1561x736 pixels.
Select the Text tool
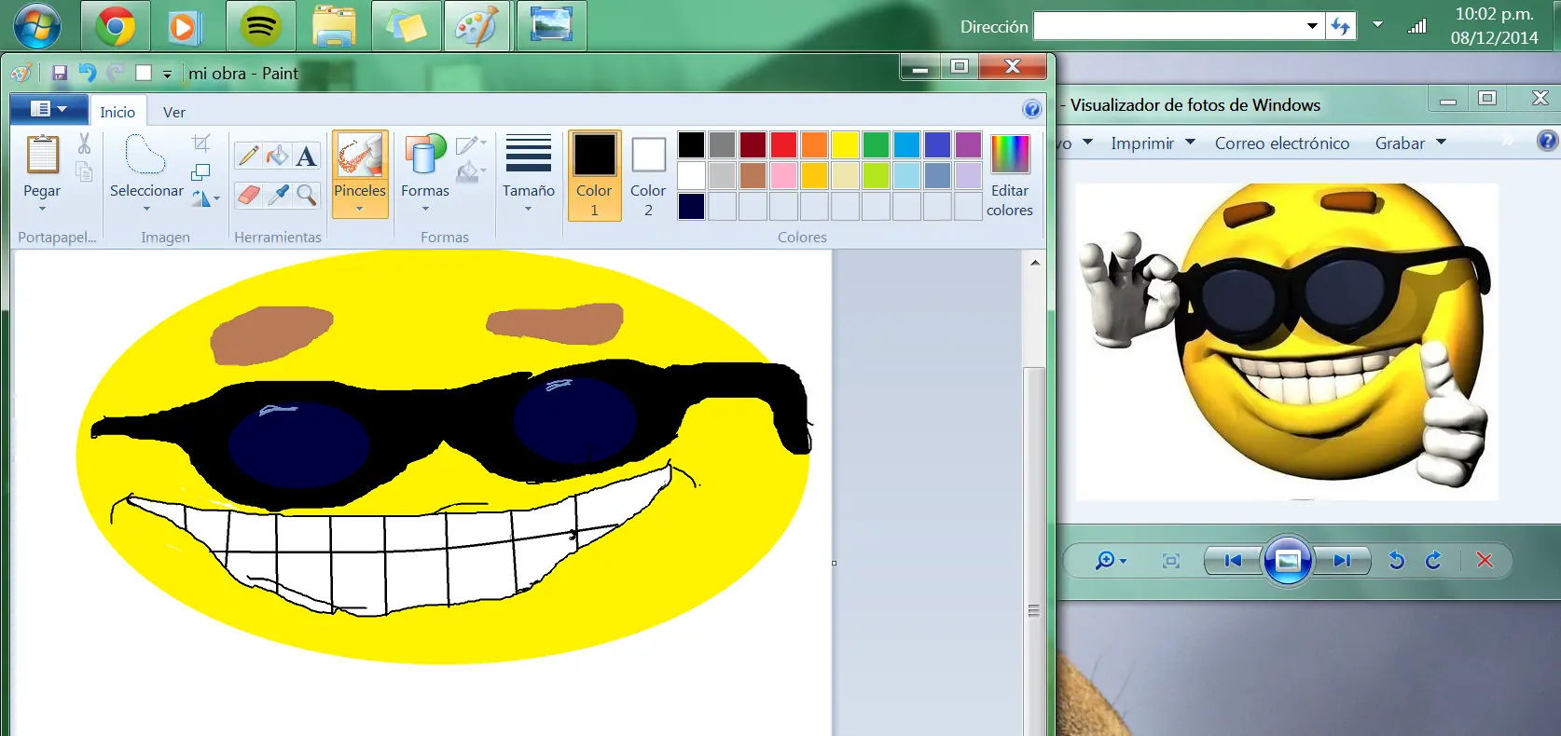[x=306, y=156]
